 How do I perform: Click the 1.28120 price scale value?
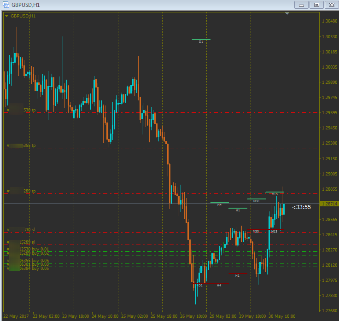[329, 265]
